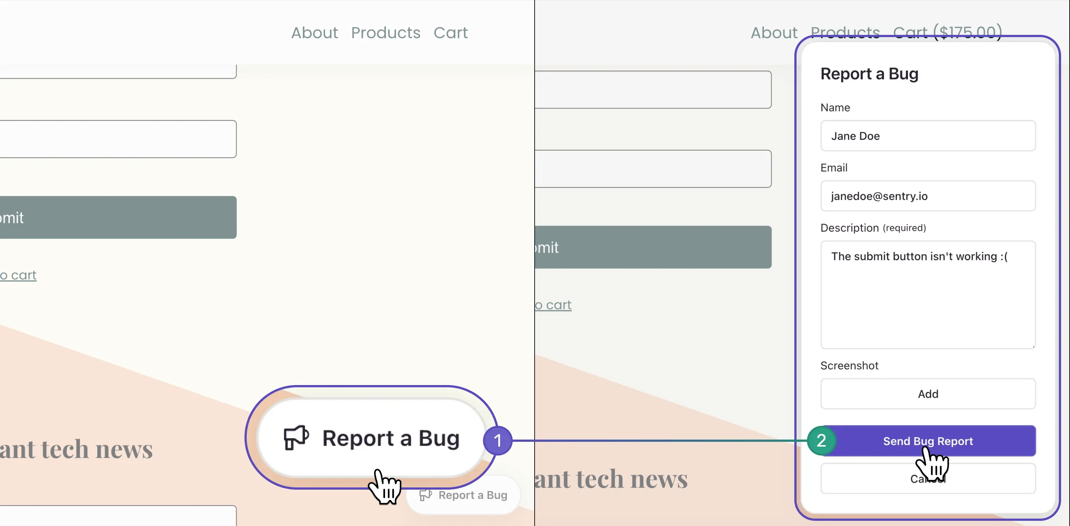Open About in the left navigation bar
Image resolution: width=1070 pixels, height=526 pixels.
[314, 33]
